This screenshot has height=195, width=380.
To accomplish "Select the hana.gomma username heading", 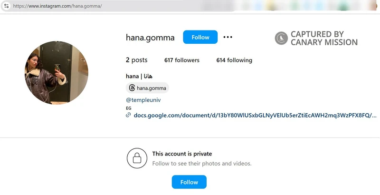I will (150, 37).
